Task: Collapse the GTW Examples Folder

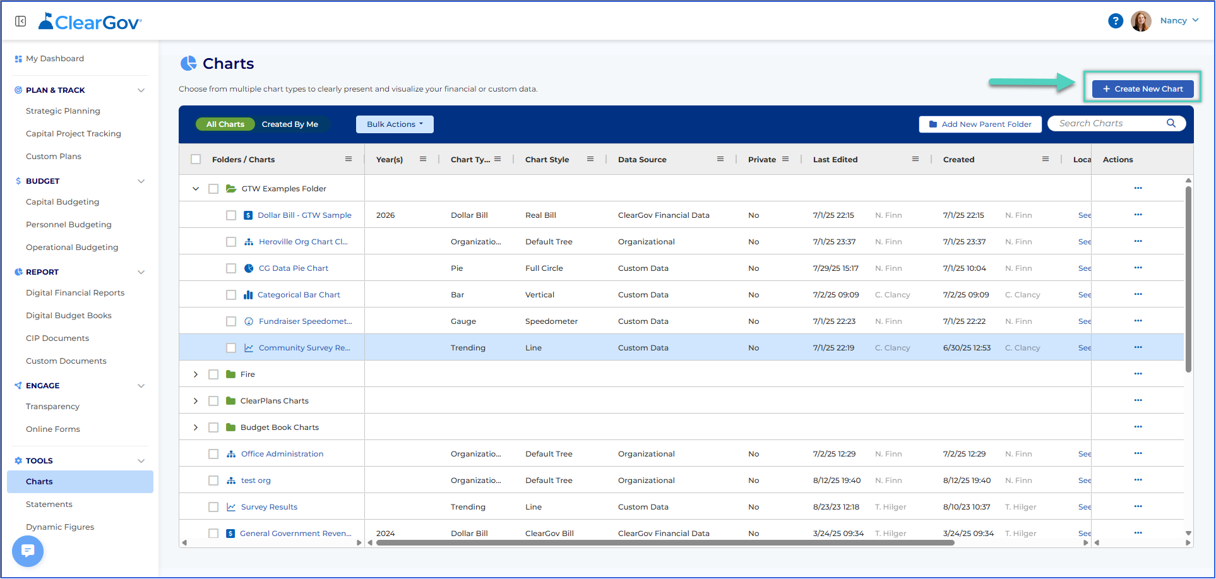Action: pyautogui.click(x=196, y=189)
